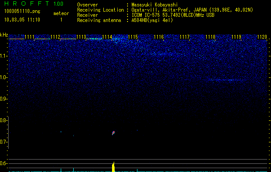This screenshot has height=172, width=271.
Task: Click the 1114 time marker
Action: (x=107, y=37)
